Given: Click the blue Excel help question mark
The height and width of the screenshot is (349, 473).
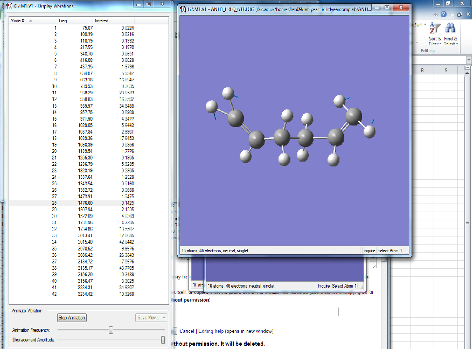Looking at the screenshot, I should [443, 15].
